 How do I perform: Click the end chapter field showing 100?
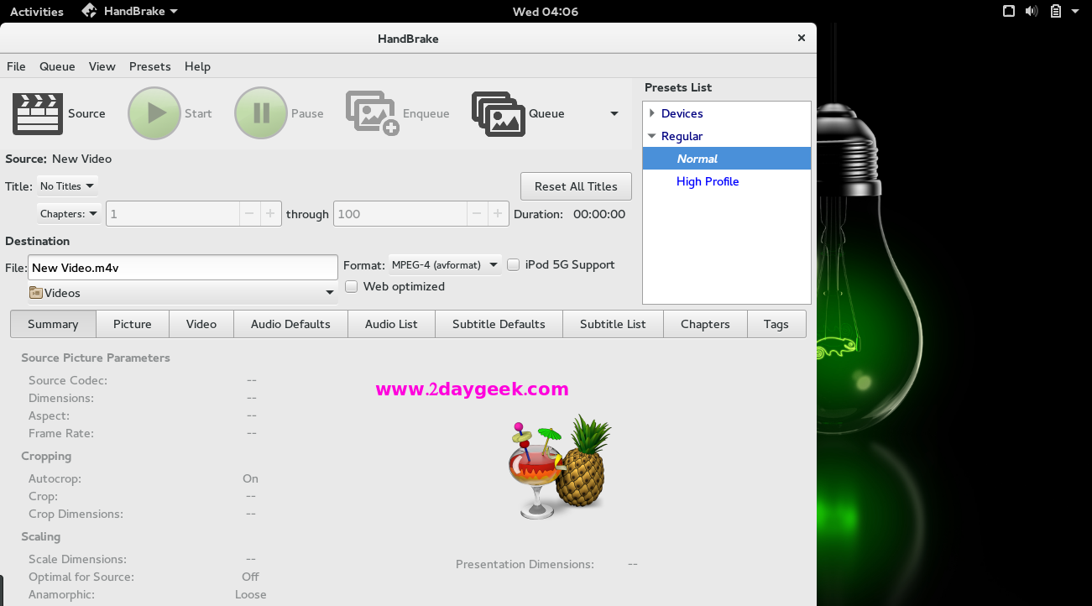pyautogui.click(x=400, y=214)
